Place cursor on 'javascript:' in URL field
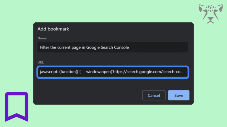This screenshot has height=127, width=227. tap(49, 72)
